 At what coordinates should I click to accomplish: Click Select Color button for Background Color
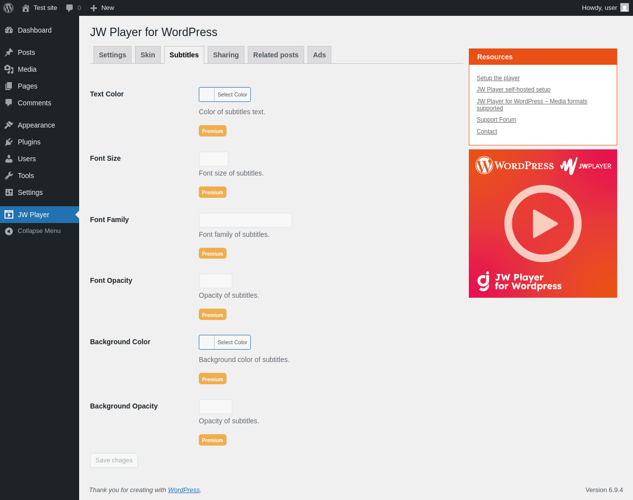[x=232, y=342]
